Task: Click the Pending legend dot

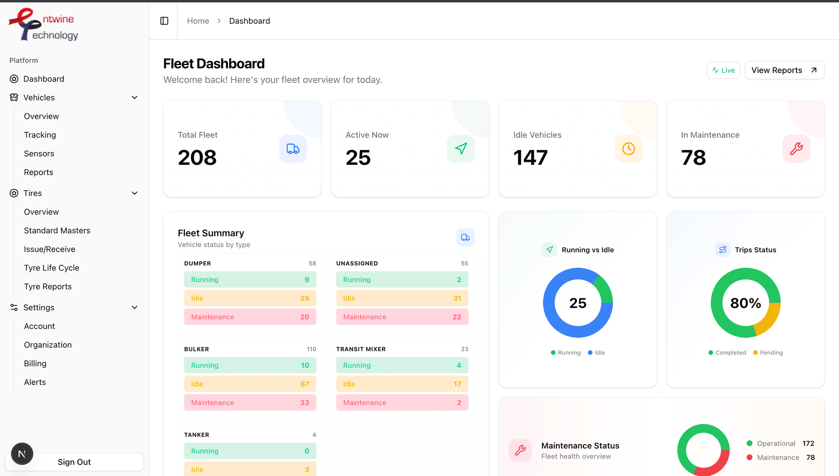Action: point(755,353)
